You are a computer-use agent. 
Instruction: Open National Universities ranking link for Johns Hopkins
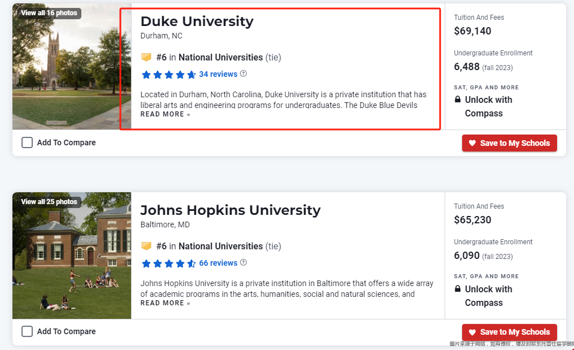click(x=221, y=247)
